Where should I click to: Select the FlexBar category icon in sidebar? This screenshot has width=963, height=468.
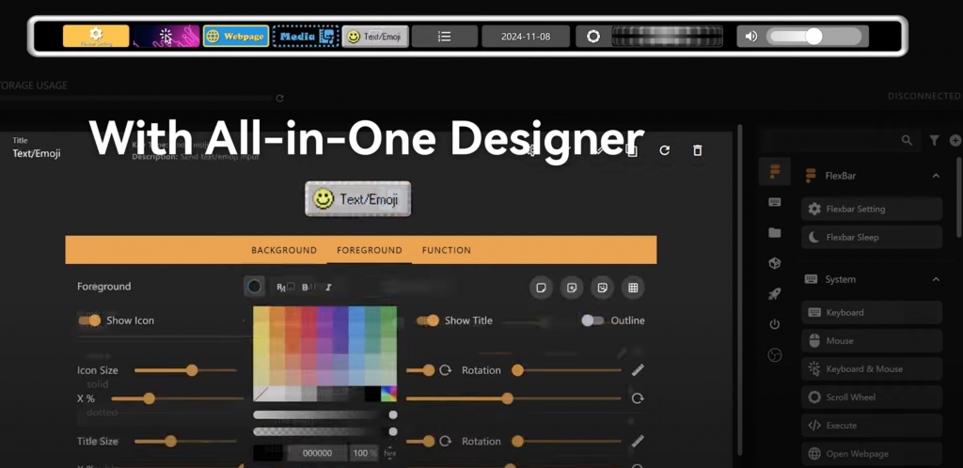(775, 171)
